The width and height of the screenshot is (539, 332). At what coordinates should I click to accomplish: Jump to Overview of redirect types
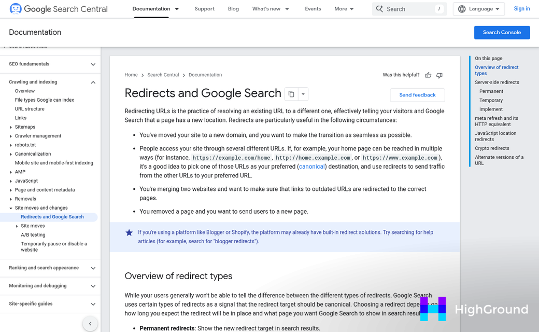click(x=497, y=70)
